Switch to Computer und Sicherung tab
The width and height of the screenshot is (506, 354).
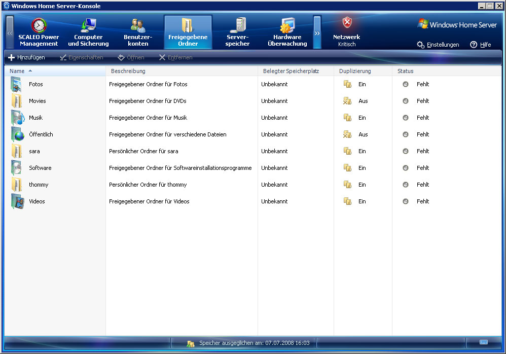click(x=88, y=32)
